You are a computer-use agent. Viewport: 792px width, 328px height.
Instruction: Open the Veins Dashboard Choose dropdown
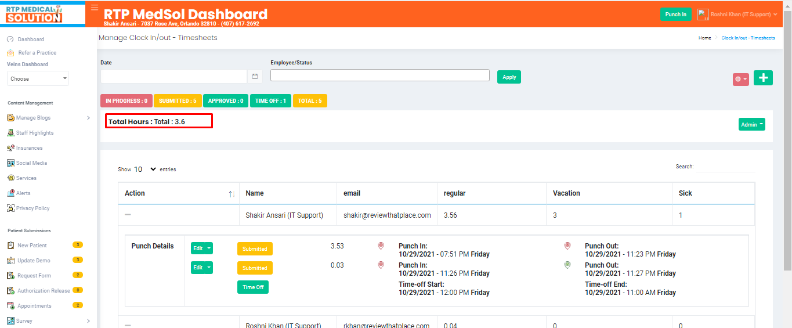38,78
